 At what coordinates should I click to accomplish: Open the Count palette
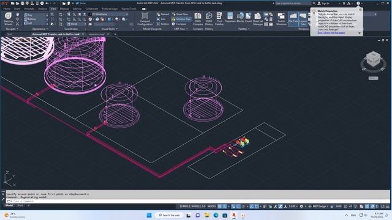(x=248, y=18)
